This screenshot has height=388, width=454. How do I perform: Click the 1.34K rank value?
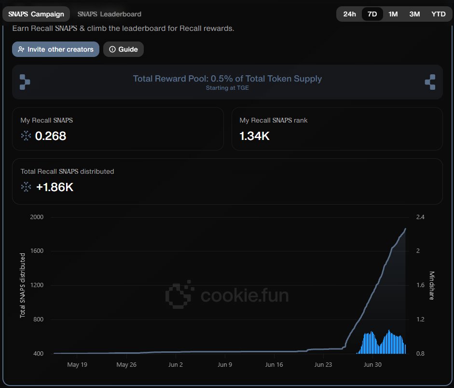click(255, 136)
